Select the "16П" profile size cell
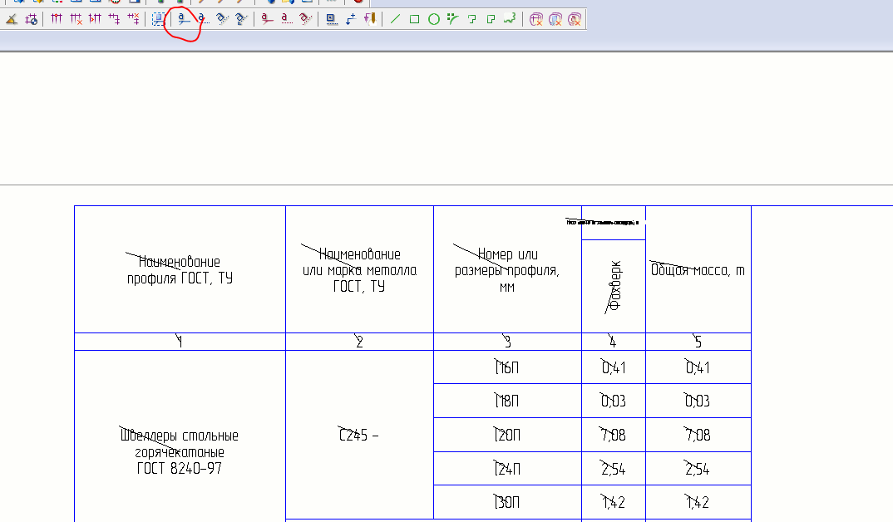893x522 pixels. [x=506, y=368]
